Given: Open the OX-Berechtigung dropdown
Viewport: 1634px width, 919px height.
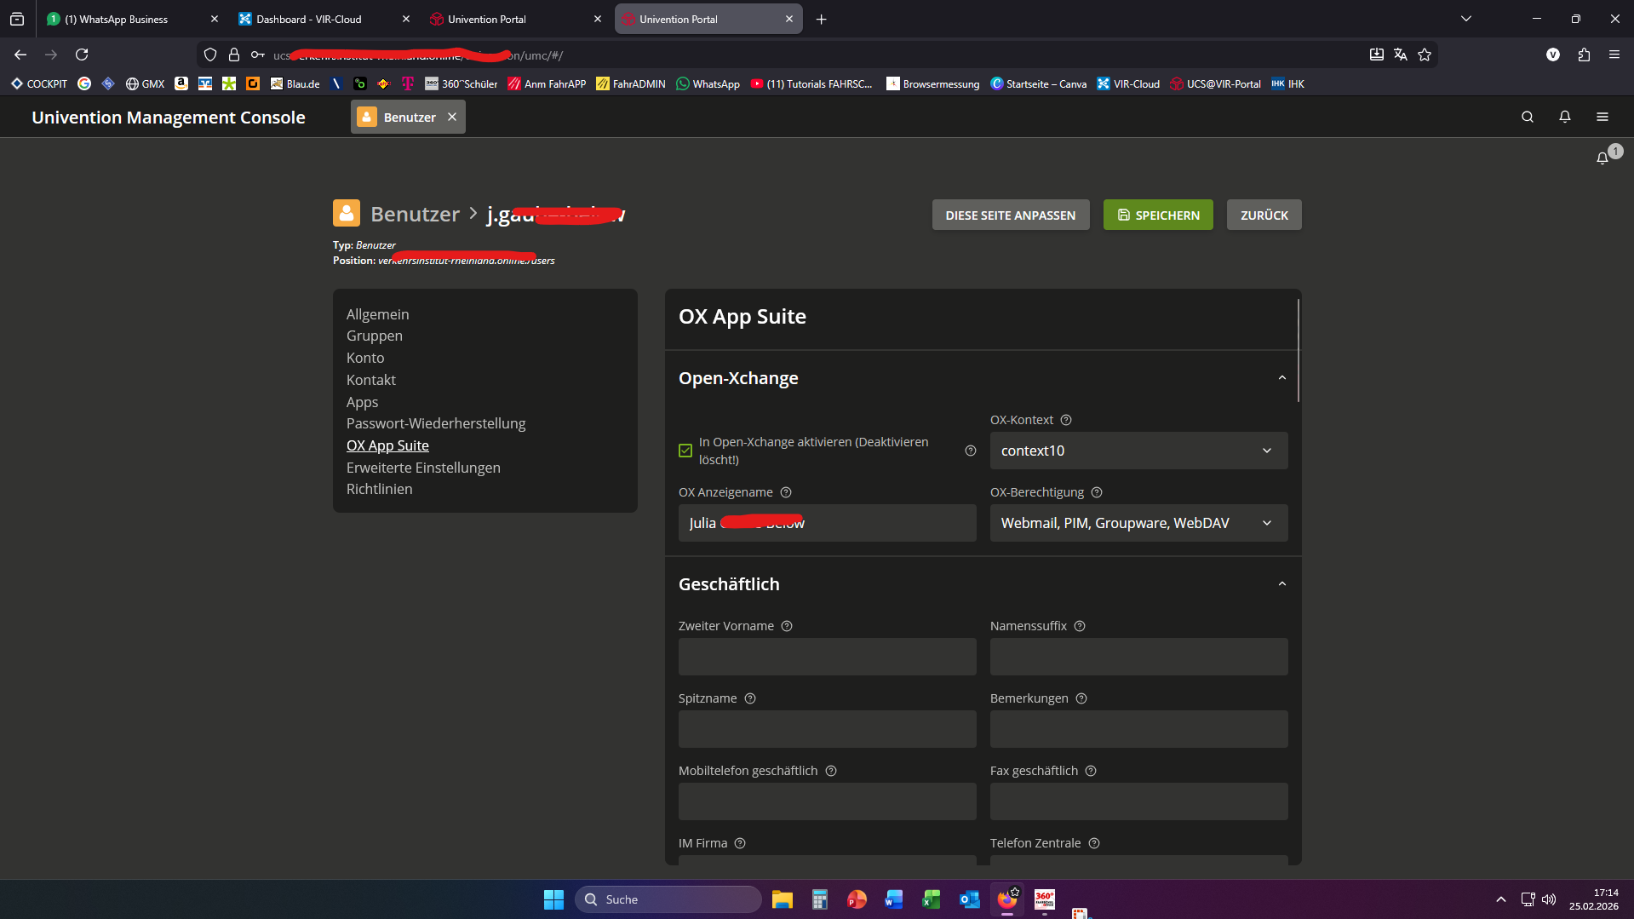Looking at the screenshot, I should coord(1138,523).
